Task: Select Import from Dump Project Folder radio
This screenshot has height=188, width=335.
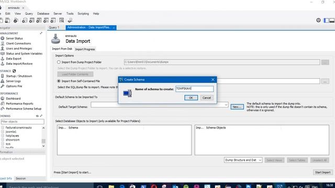Action: [x=59, y=62]
